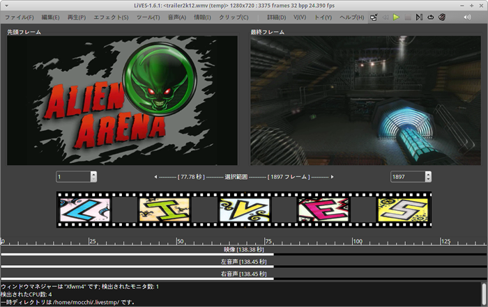Image resolution: width=488 pixels, height=307 pixels.
Task: Click the play selection icon
Action: pyautogui.click(x=419, y=17)
